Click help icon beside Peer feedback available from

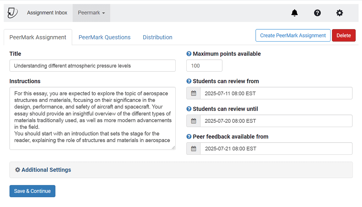point(189,137)
